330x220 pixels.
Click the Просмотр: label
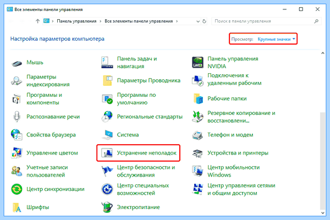tap(242, 40)
